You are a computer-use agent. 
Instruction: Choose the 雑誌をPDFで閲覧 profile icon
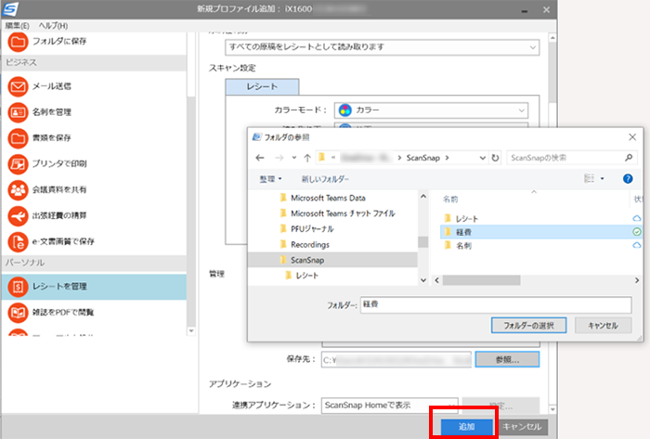click(x=18, y=312)
